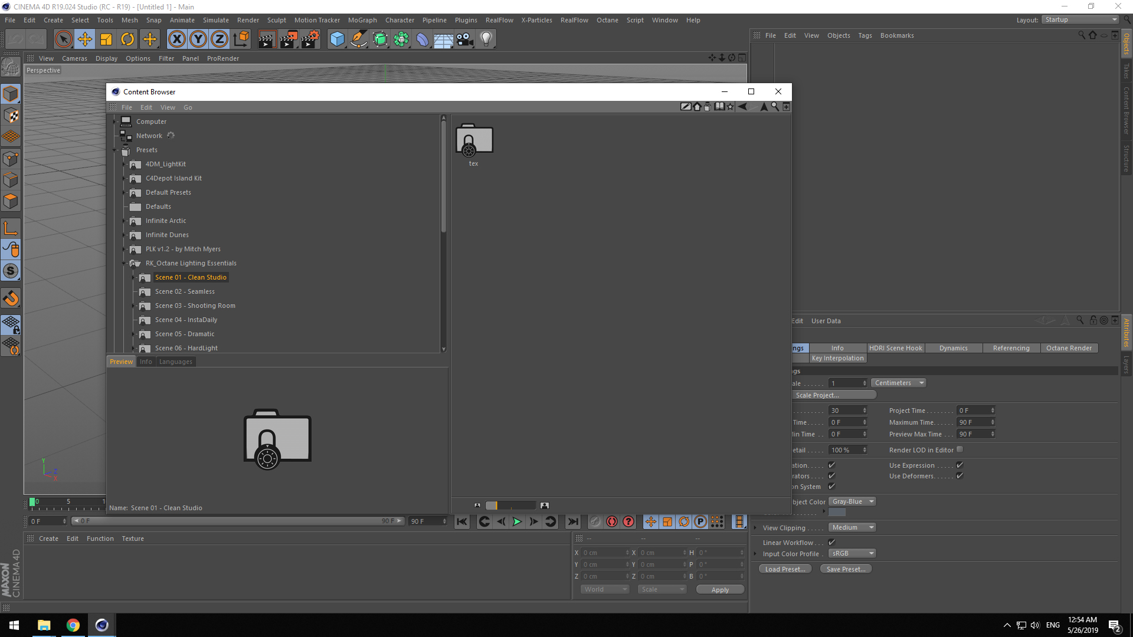Search with Content Browser magnifier icon
Image resolution: width=1133 pixels, height=637 pixels.
pos(775,107)
